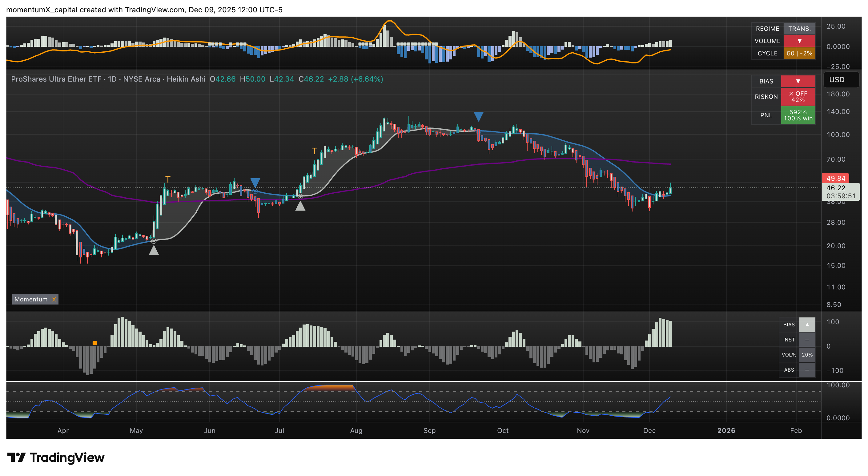The image size is (868, 476).
Task: Click the RISKON OFF 42% cell
Action: tap(798, 97)
